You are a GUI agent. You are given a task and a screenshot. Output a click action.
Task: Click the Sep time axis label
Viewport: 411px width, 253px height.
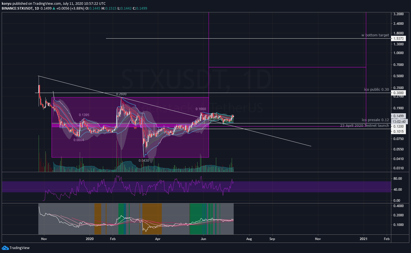[272, 239]
